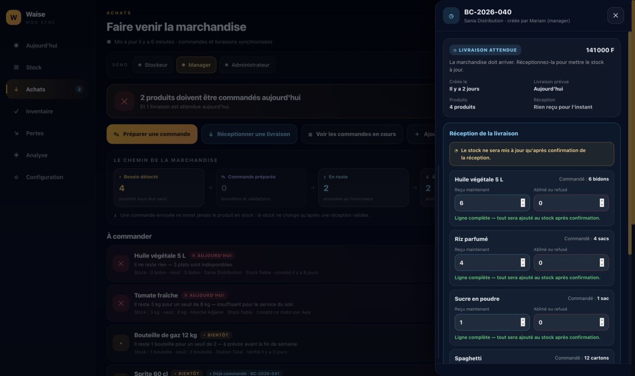Click stepper on Sucre en poudre Abîmé ou refusé
Image resolution: width=635 pixels, height=376 pixels.
click(x=602, y=322)
